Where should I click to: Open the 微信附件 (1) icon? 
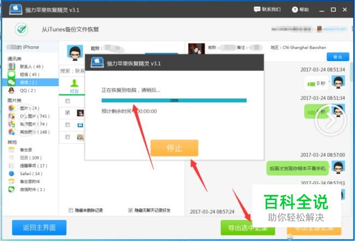[11, 189]
